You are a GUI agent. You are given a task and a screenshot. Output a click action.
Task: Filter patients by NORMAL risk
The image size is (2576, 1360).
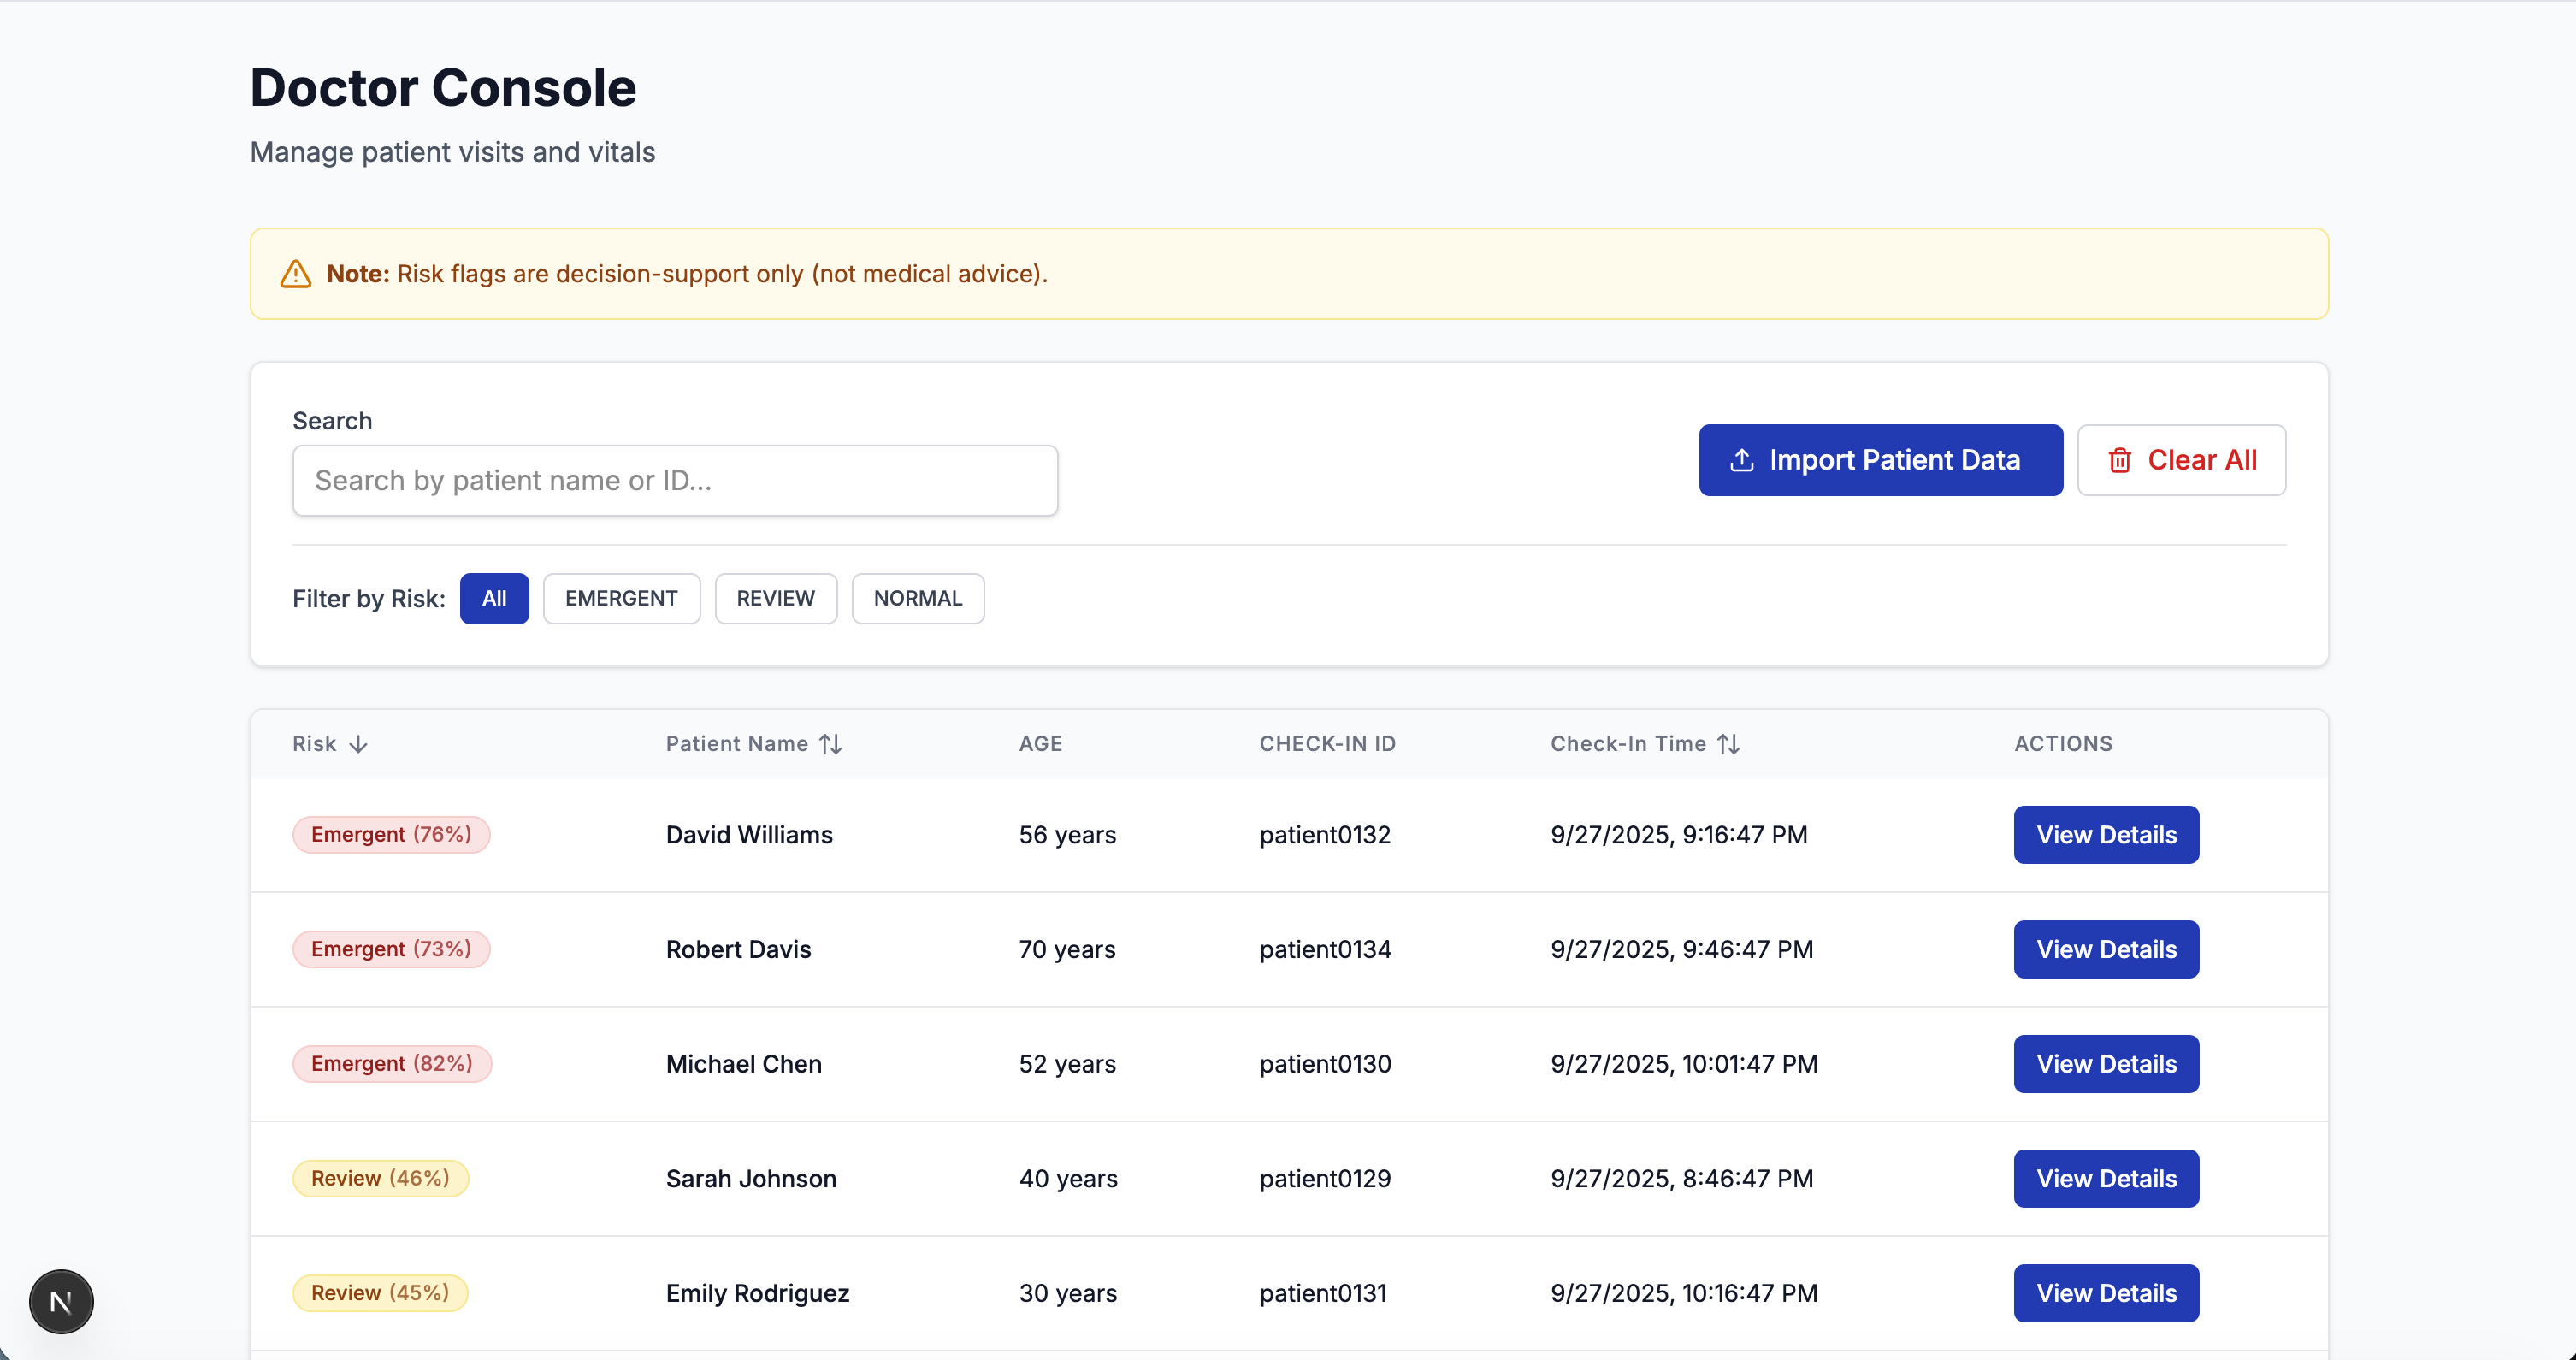coord(917,598)
